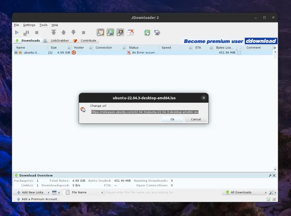This screenshot has width=291, height=216.
Task: Expand the ubuntu package row
Action: pos(16,53)
